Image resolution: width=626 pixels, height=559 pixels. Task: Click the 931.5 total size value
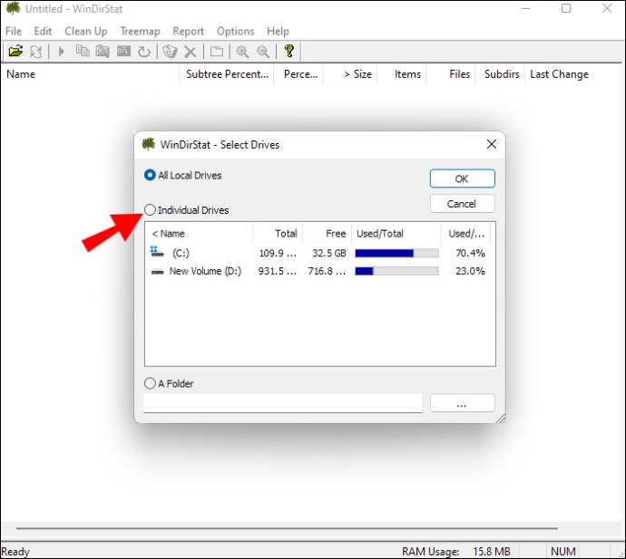point(278,271)
